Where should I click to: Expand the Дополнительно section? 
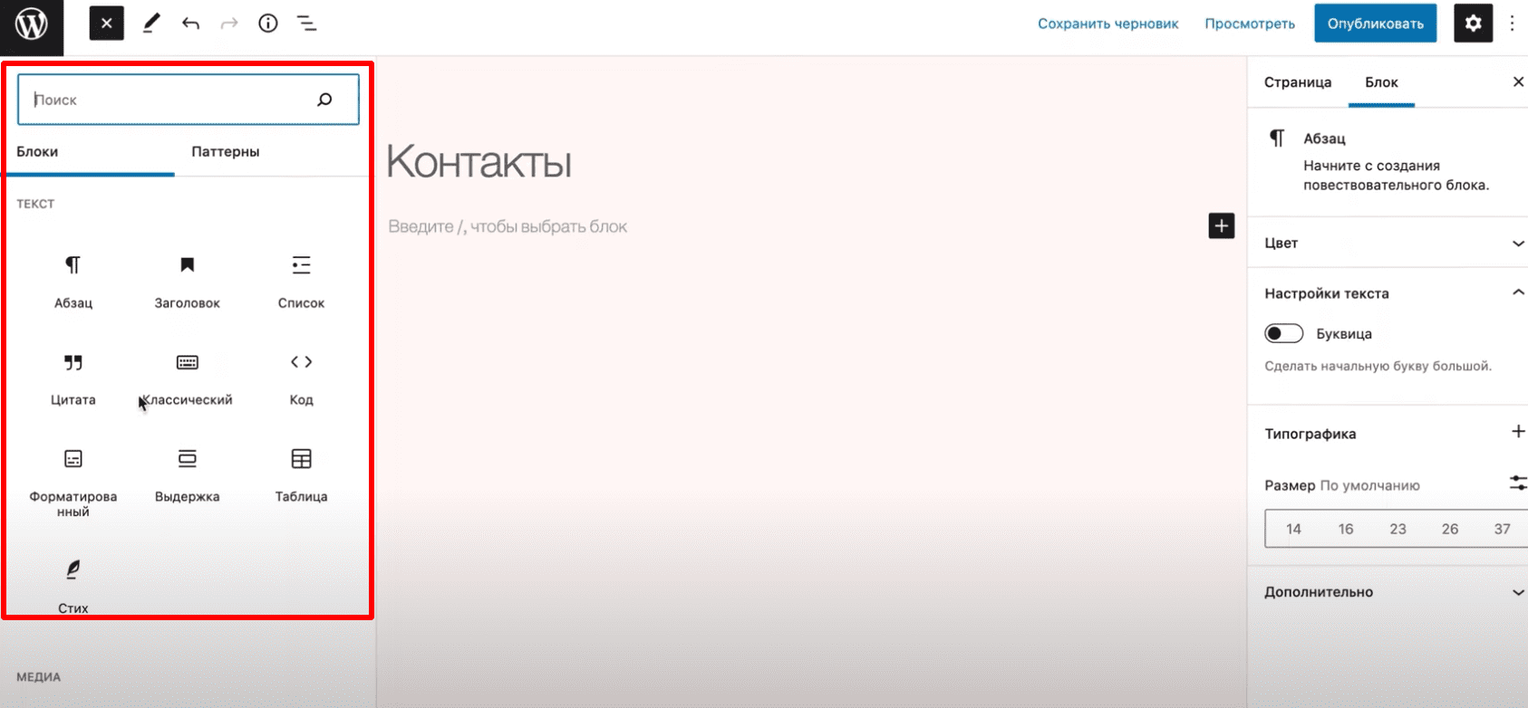(1388, 592)
